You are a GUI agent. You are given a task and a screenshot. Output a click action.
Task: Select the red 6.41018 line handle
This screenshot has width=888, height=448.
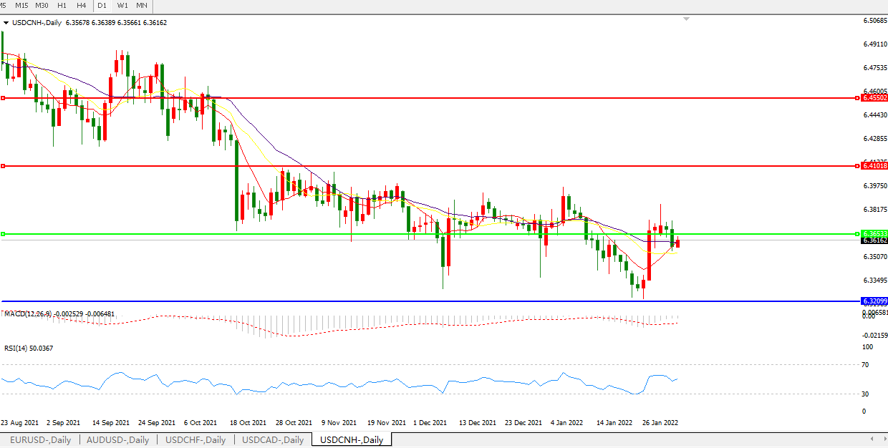point(4,166)
